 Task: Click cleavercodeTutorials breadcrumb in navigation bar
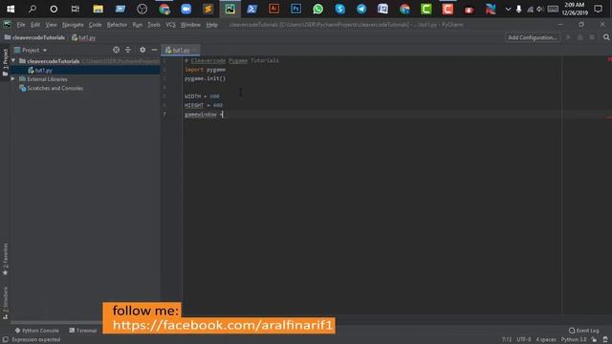pos(38,37)
